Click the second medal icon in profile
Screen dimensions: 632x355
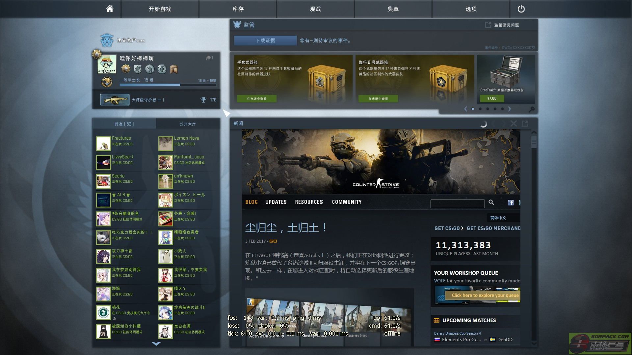pyautogui.click(x=138, y=69)
